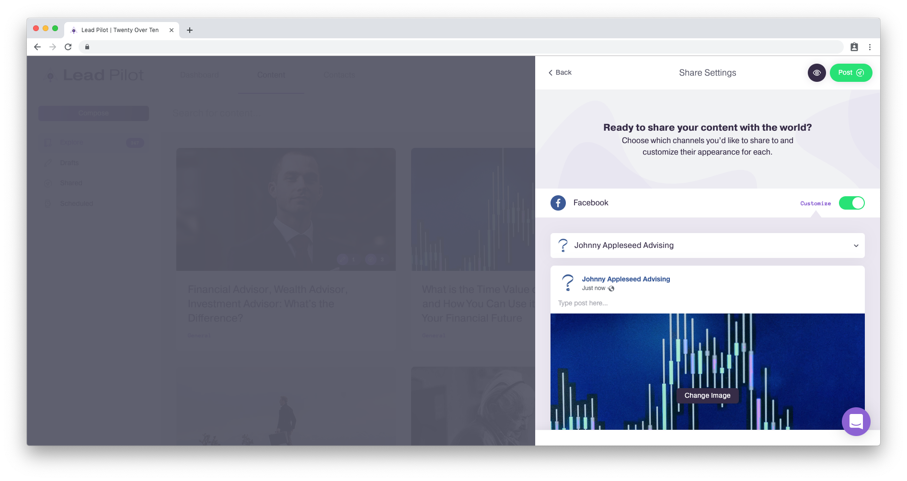Click the browser forward arrow

[53, 47]
